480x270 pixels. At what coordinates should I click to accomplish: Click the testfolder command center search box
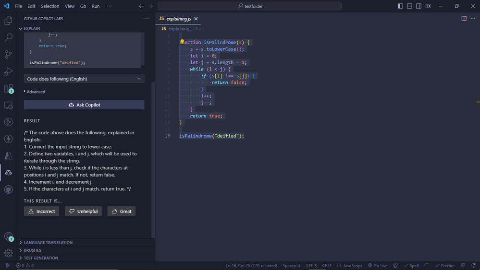[x=250, y=6]
